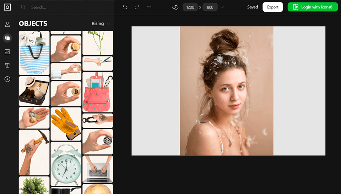The height and width of the screenshot is (194, 341).
Task: Select the yellow work glove thumbnail
Action: [66, 124]
